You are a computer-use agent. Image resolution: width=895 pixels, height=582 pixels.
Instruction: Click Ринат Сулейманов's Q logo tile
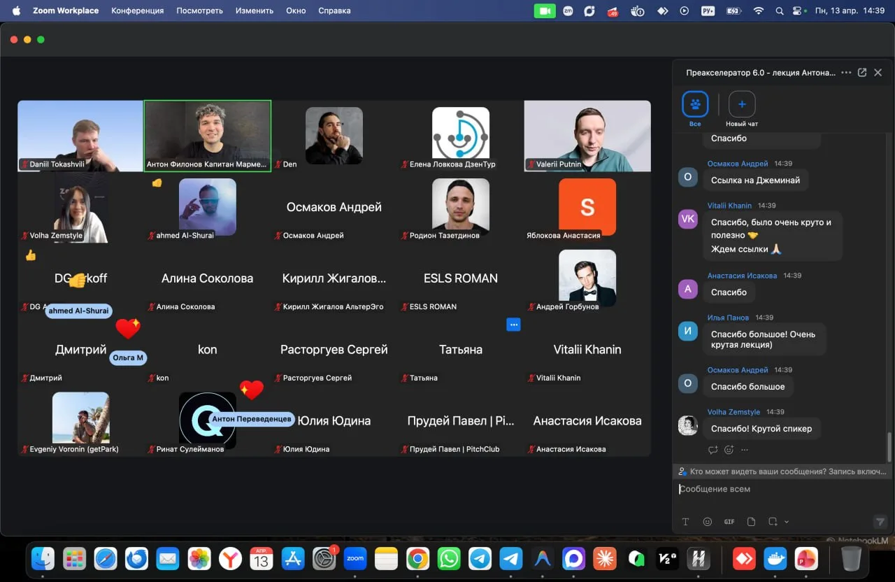[208, 420]
